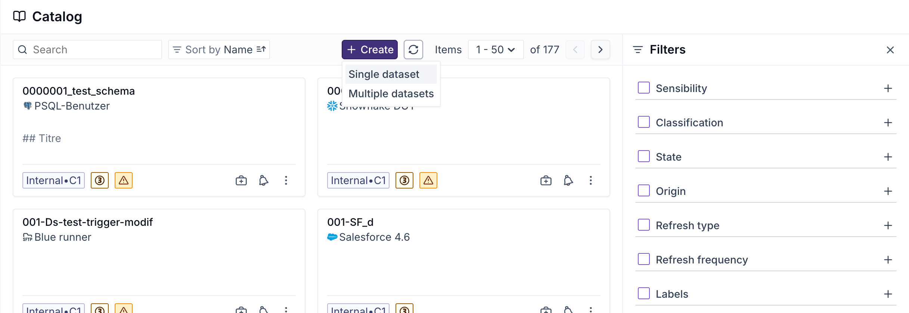Click Snowflake connector icon
Screen dimensions: 909x313
point(332,106)
